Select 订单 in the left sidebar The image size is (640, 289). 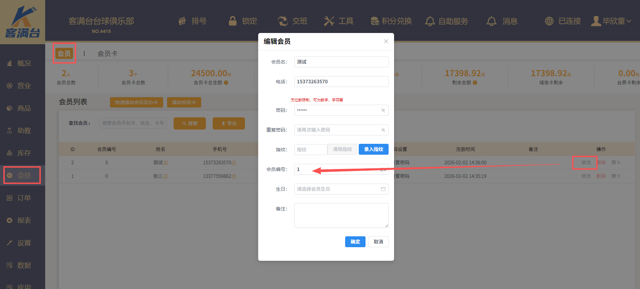pyautogui.click(x=24, y=198)
